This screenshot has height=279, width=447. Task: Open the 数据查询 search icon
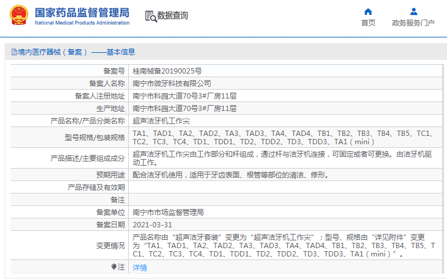pos(151,16)
